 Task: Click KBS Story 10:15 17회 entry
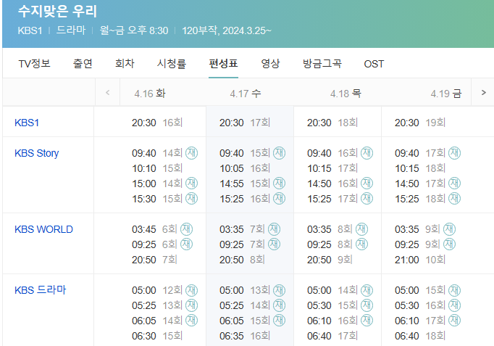tap(332, 168)
